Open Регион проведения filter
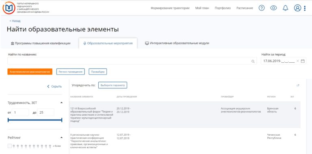Viewport: 312px width, 154px height. 71,72
